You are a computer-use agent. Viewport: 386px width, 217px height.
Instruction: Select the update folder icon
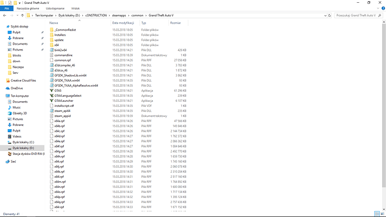51,40
